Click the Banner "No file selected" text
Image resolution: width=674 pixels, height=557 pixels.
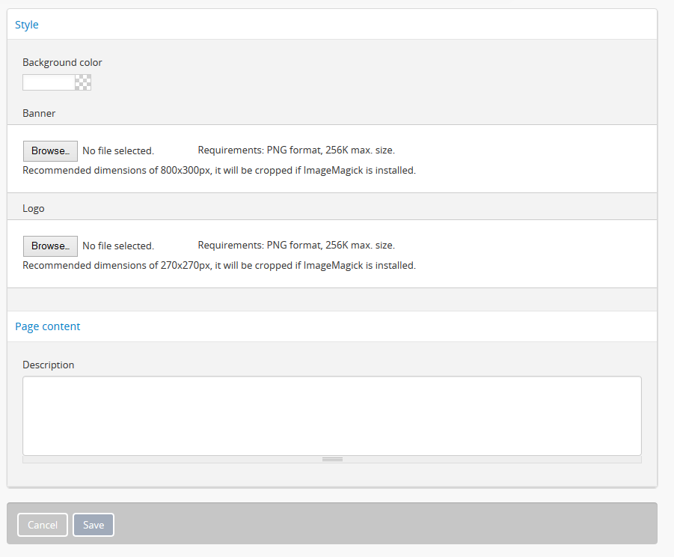pyautogui.click(x=118, y=150)
